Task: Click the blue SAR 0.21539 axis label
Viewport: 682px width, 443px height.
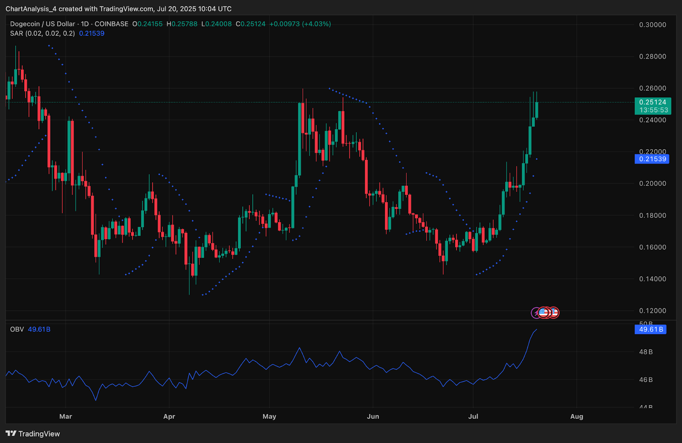Action: tap(652, 159)
